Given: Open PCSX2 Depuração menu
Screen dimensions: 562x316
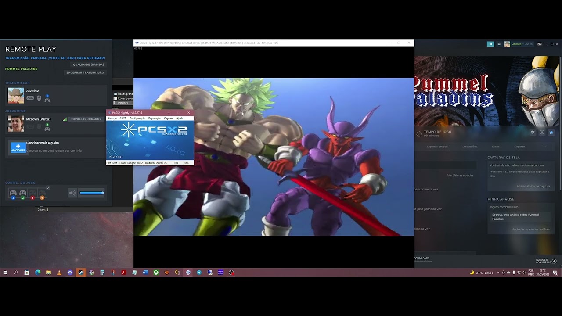Looking at the screenshot, I should (155, 118).
